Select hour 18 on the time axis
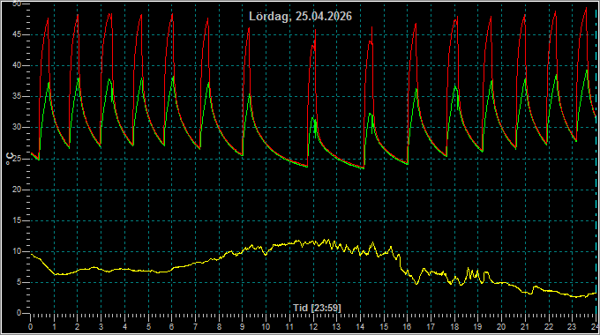The height and width of the screenshot is (335, 600). (454, 327)
